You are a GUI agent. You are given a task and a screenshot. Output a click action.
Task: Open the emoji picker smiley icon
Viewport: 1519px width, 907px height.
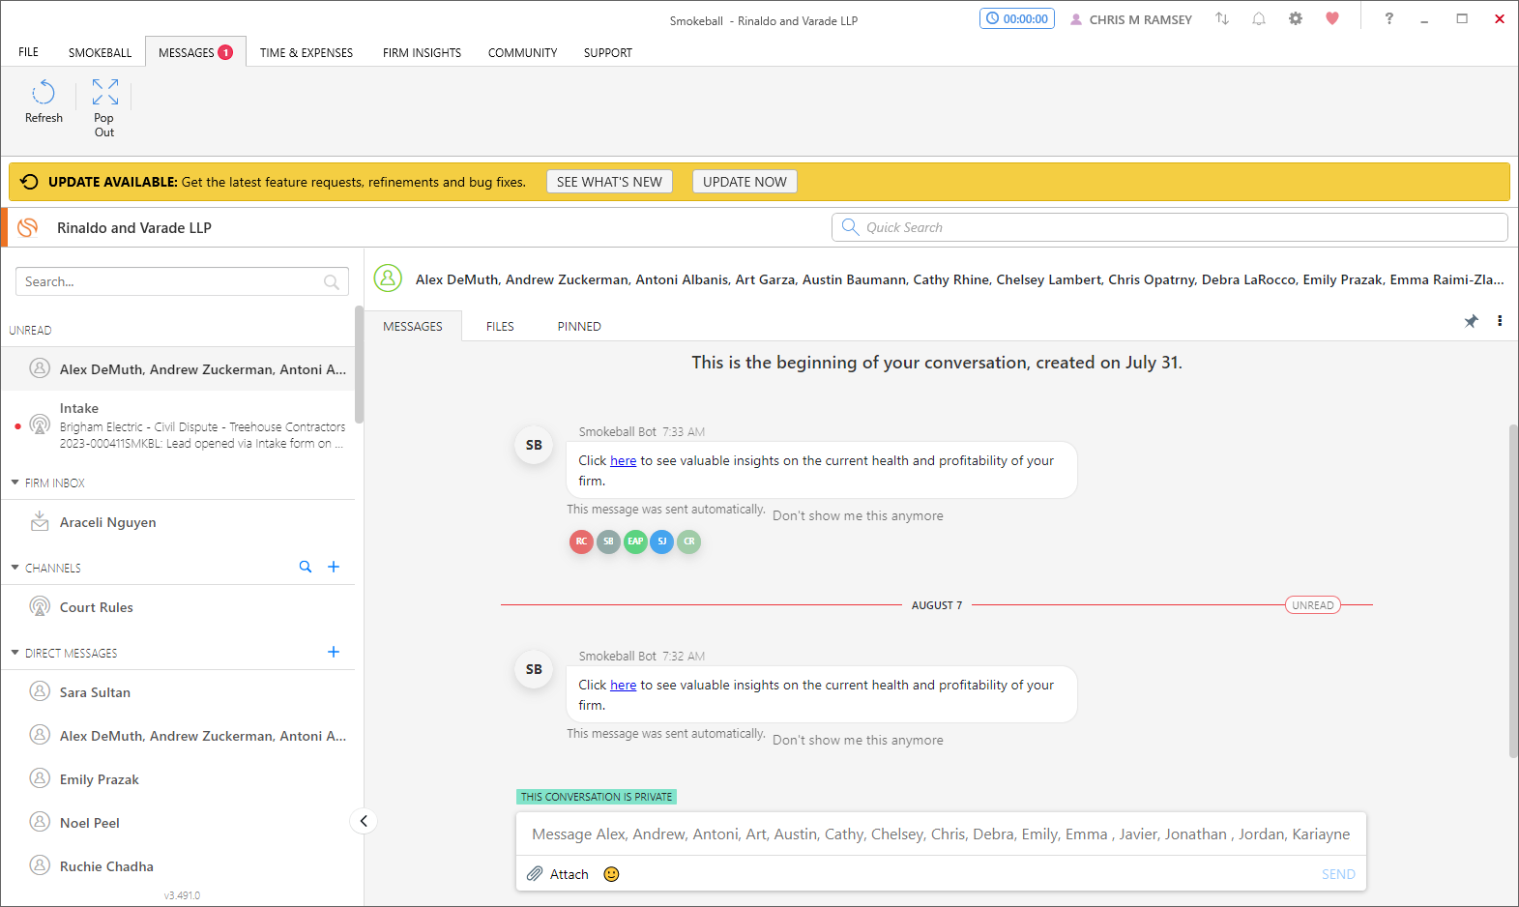pyautogui.click(x=611, y=874)
